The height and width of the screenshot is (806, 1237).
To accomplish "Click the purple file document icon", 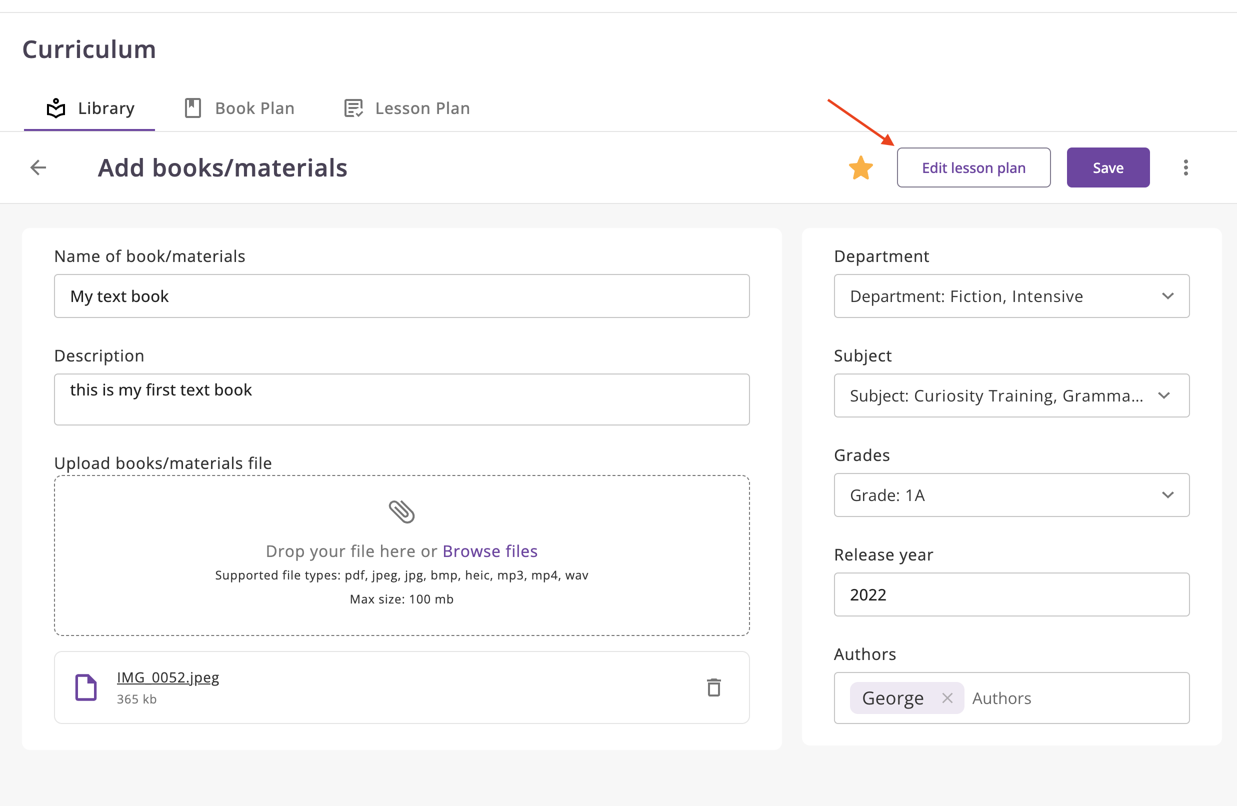I will click(x=86, y=687).
